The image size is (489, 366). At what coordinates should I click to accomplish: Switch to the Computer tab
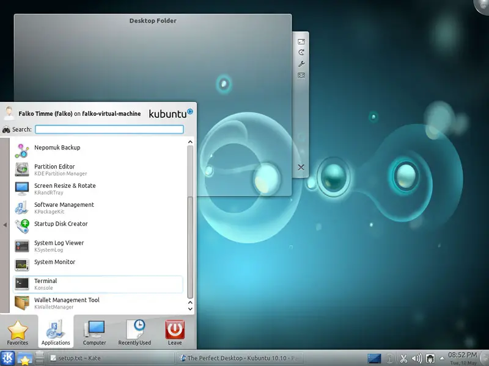click(95, 332)
